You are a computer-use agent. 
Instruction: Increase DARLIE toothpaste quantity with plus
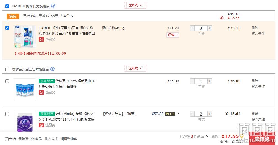click(x=210, y=28)
